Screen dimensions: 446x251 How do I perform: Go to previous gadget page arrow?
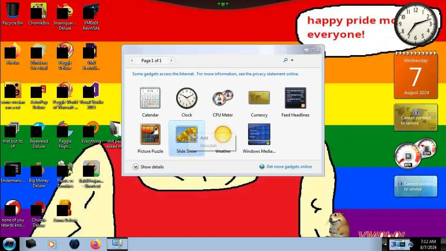point(132,61)
